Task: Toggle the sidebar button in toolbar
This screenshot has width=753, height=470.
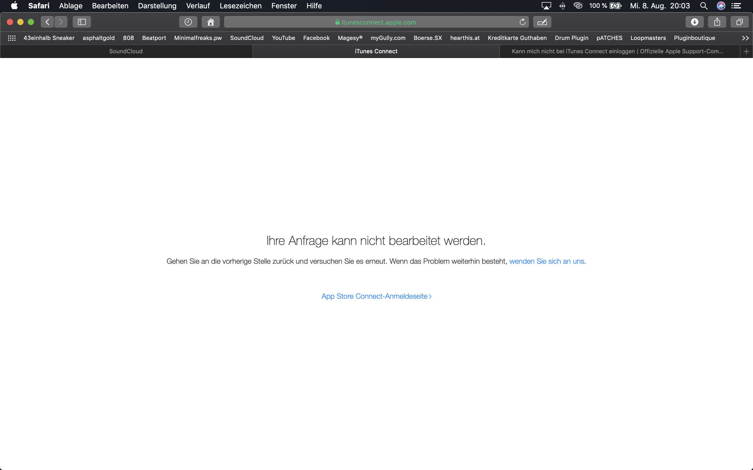Action: (82, 22)
